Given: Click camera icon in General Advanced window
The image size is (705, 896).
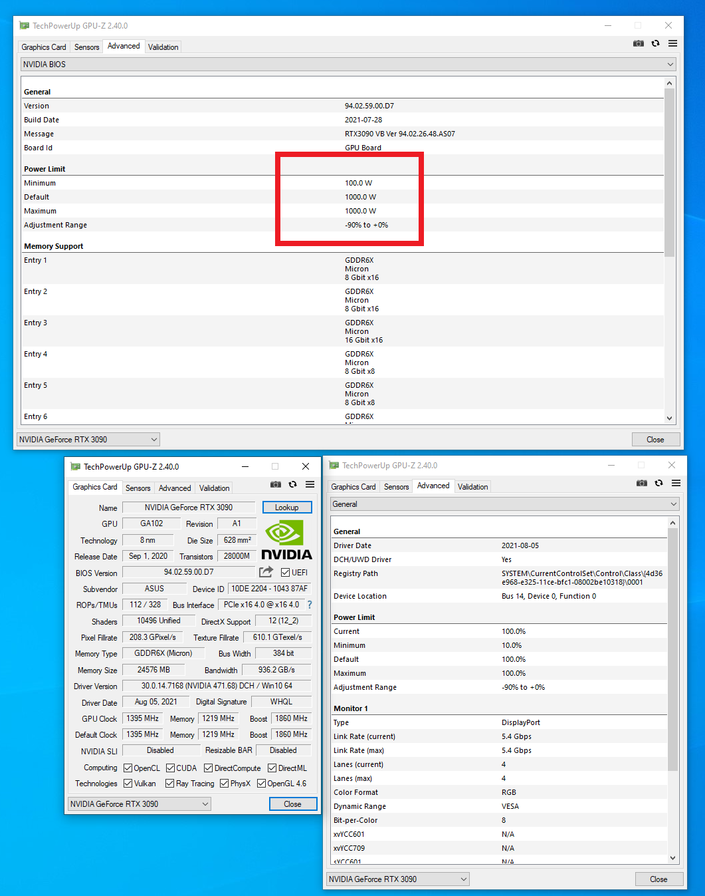Looking at the screenshot, I should (642, 483).
